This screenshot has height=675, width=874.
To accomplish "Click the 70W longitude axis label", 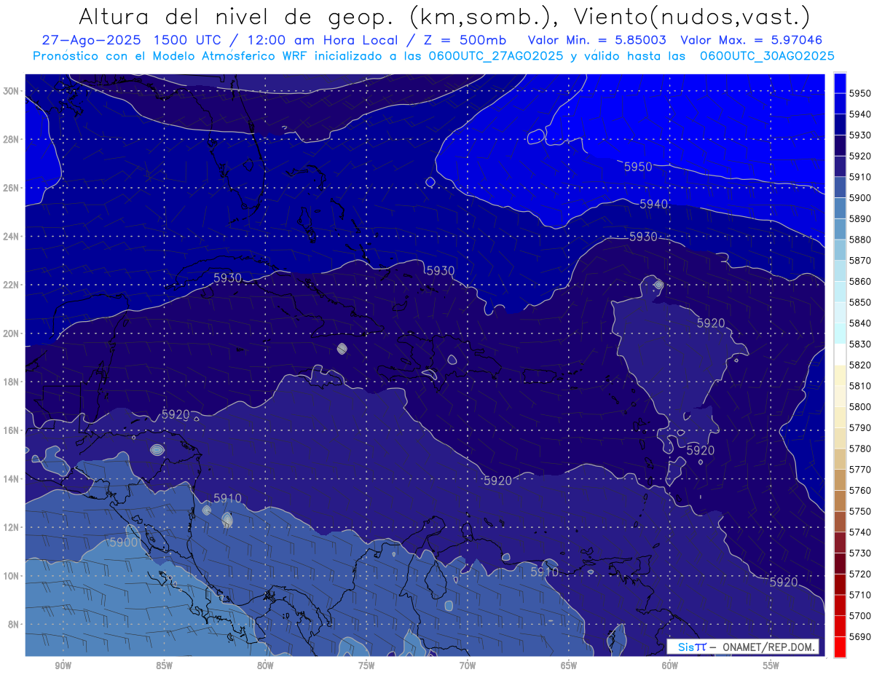I will tap(468, 666).
